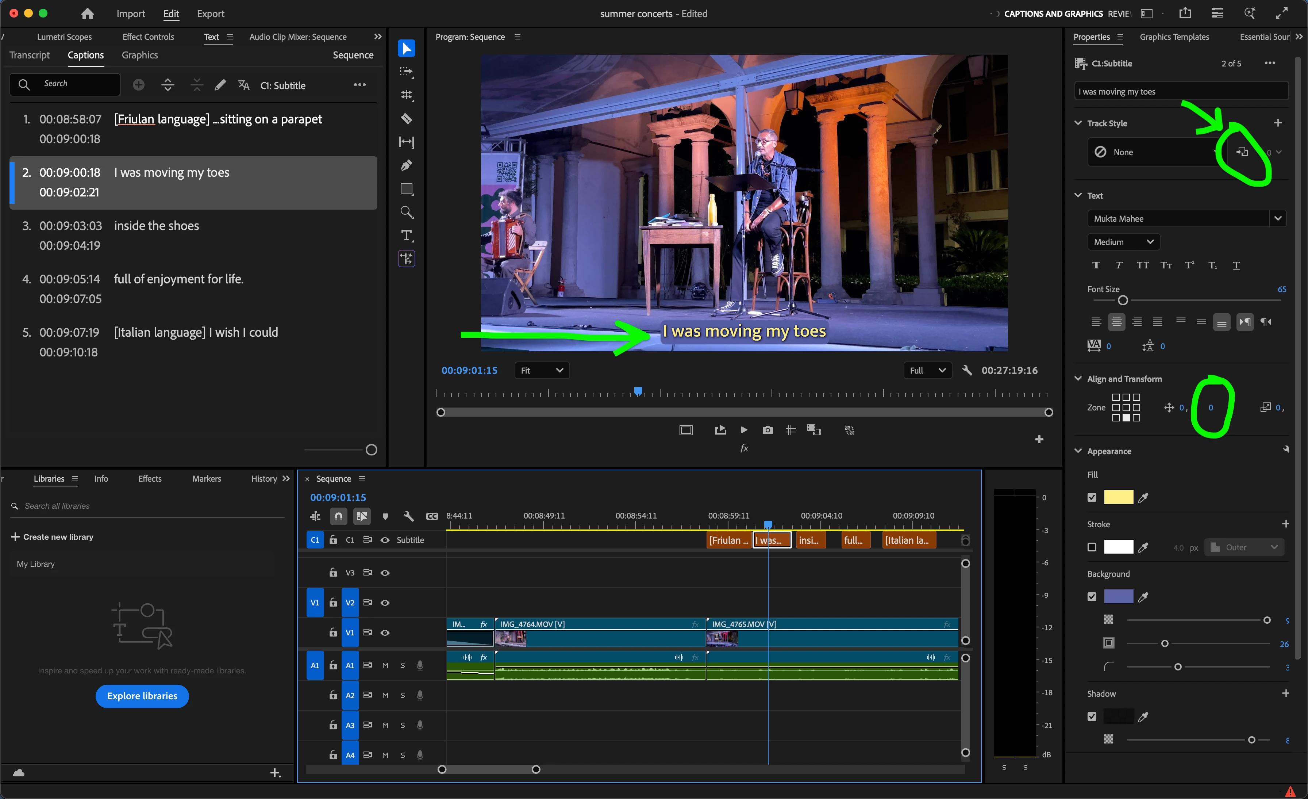Select caption 'inside the shoes'
This screenshot has width=1308, height=799.
156,226
